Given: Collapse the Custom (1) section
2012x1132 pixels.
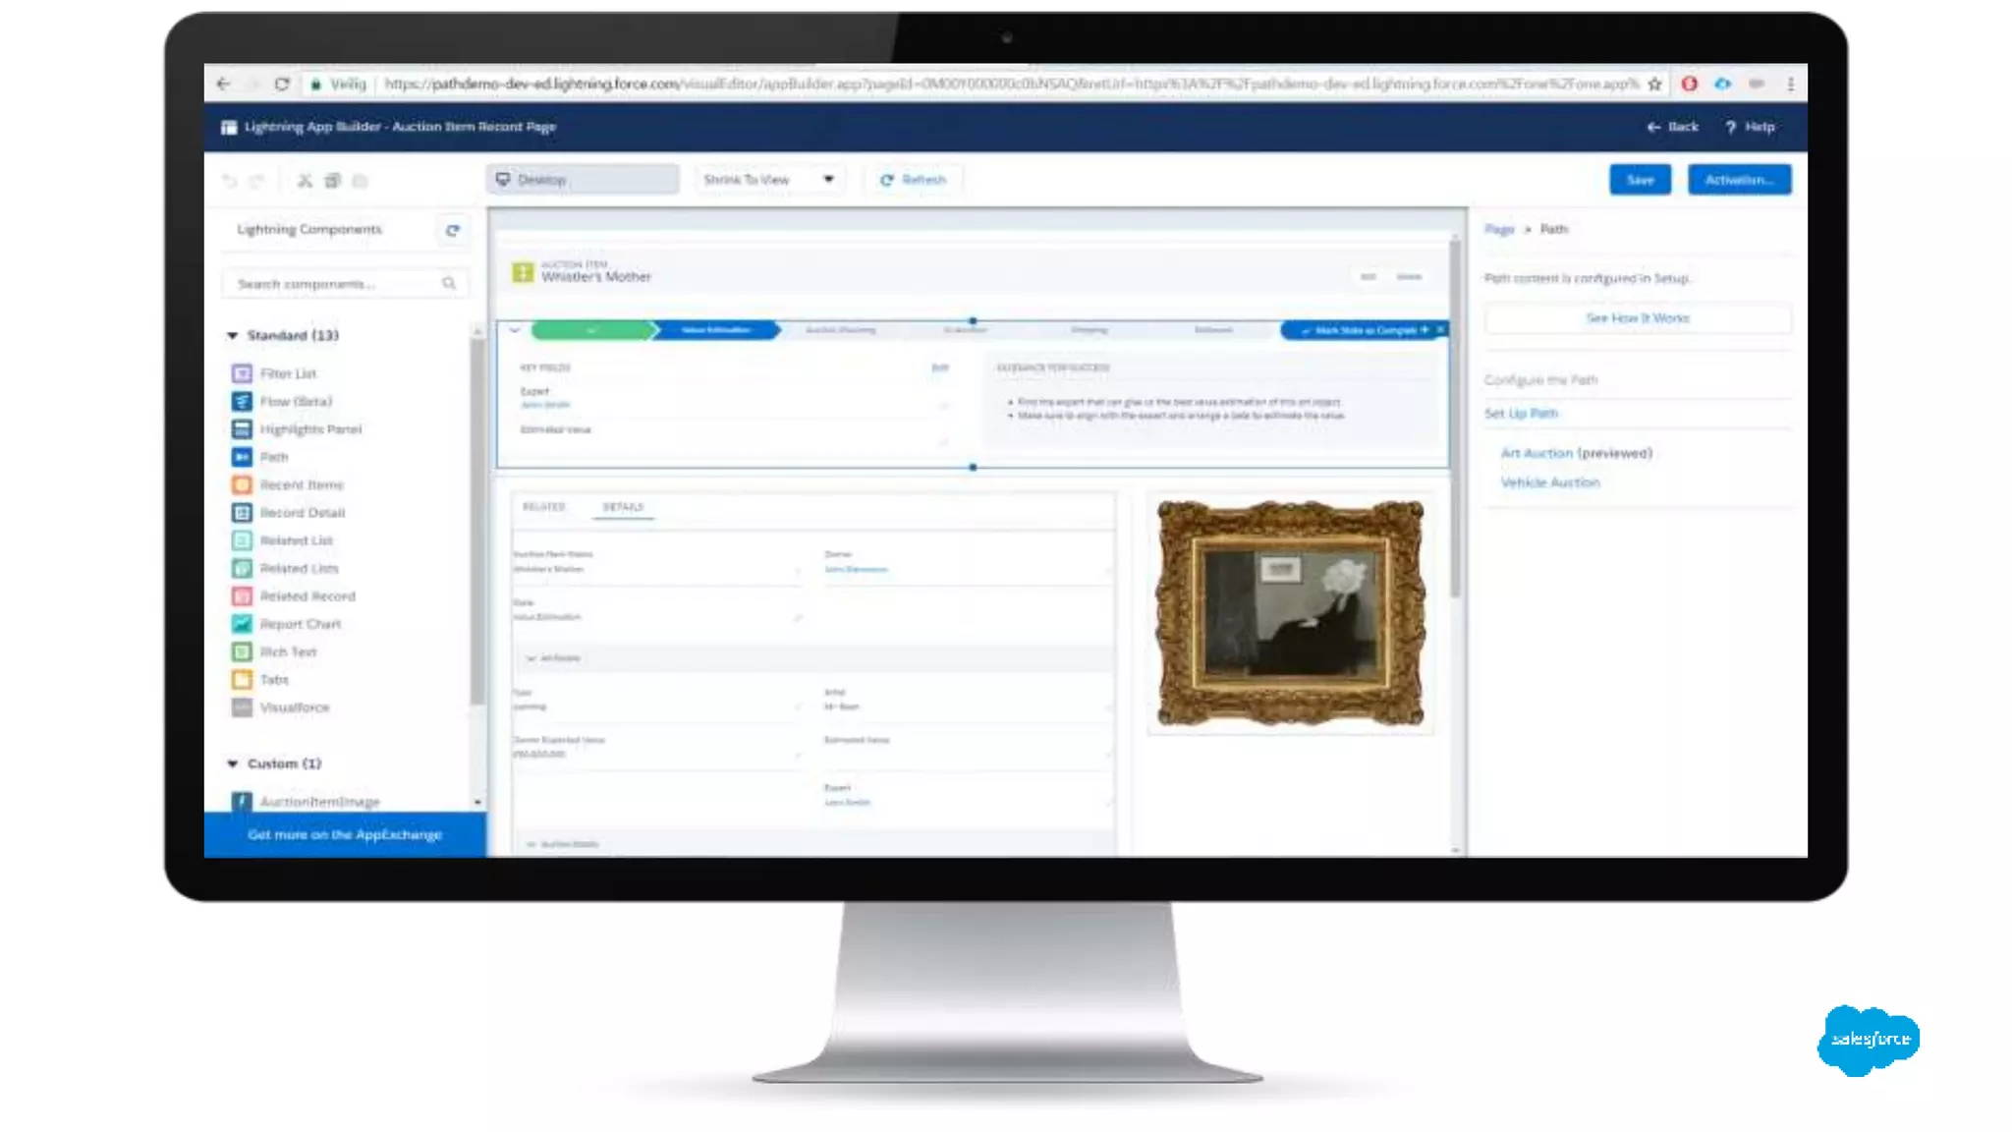Looking at the screenshot, I should (x=232, y=764).
